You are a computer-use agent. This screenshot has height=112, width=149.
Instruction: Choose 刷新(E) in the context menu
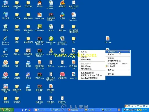click(x=118, y=54)
